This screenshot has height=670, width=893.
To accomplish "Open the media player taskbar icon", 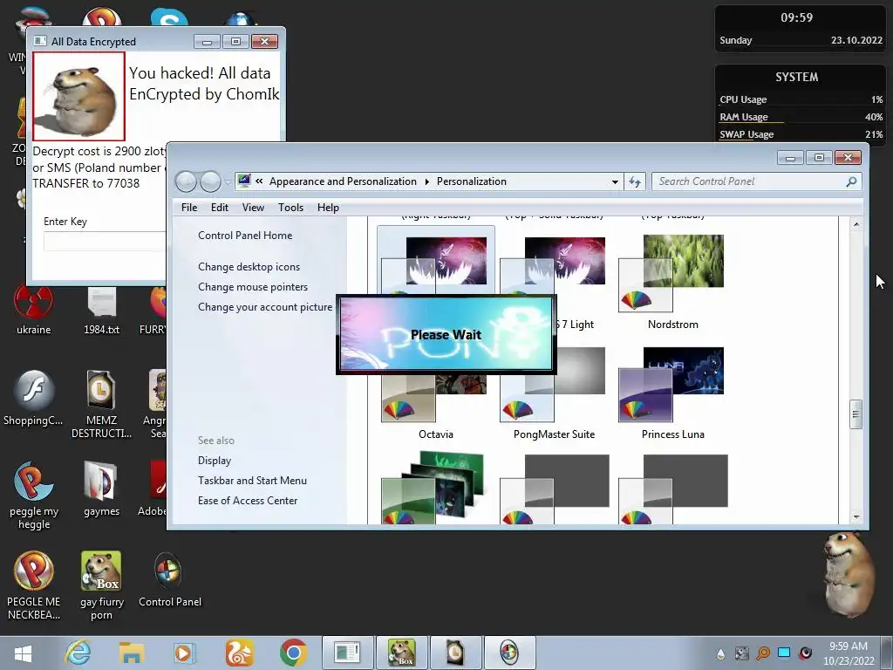I will (x=184, y=653).
